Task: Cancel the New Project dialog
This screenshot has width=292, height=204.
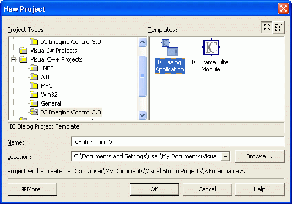Action: [x=207, y=189]
